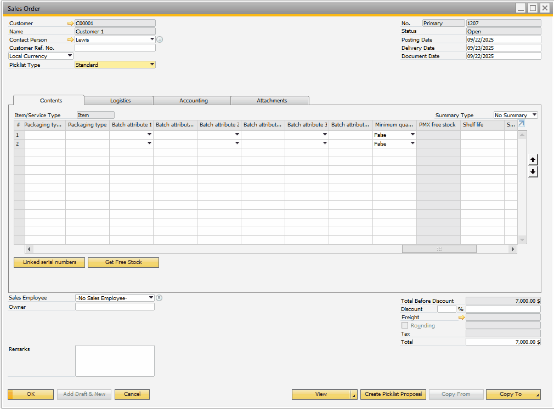Expand Minimum quantity dropdown in row 1
The image size is (554, 409).
coord(412,135)
